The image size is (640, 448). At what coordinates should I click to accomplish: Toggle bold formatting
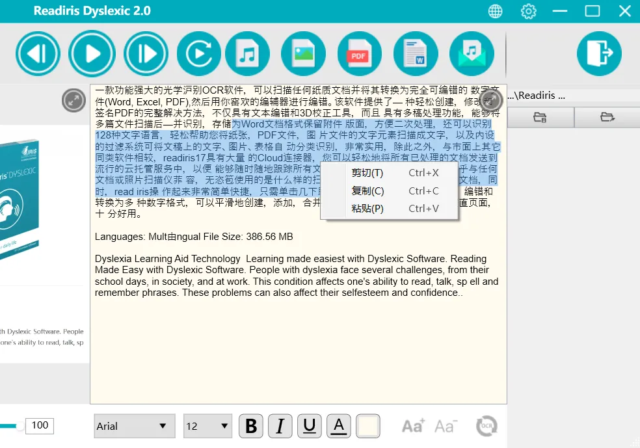click(x=250, y=426)
